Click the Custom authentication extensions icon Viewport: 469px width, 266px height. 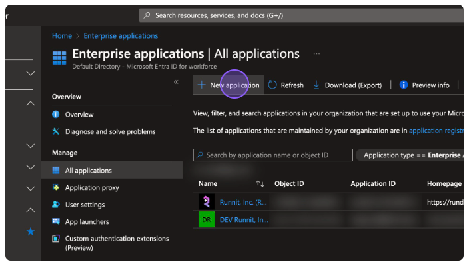(56, 239)
